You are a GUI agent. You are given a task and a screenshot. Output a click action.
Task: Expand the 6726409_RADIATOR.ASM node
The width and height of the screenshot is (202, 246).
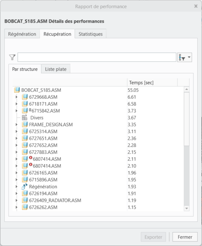(16, 200)
